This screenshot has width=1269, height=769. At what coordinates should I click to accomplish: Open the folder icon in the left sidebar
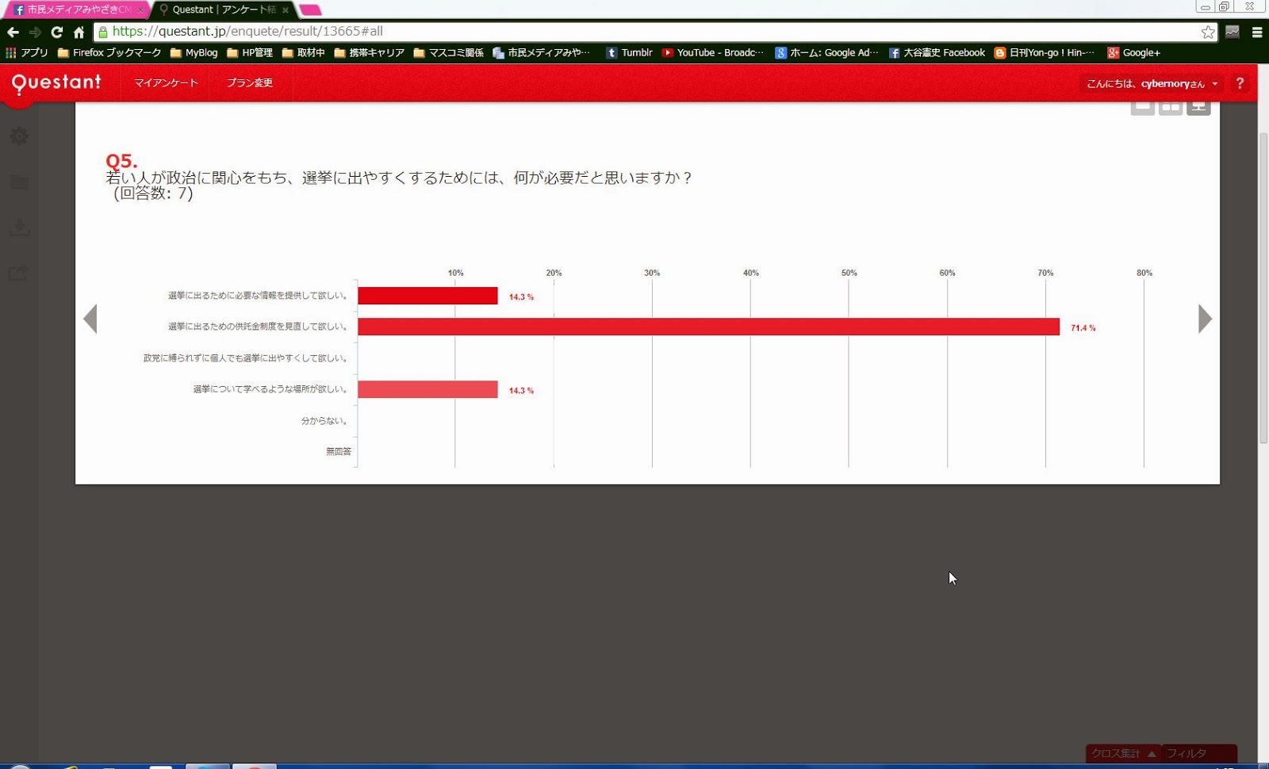(19, 182)
